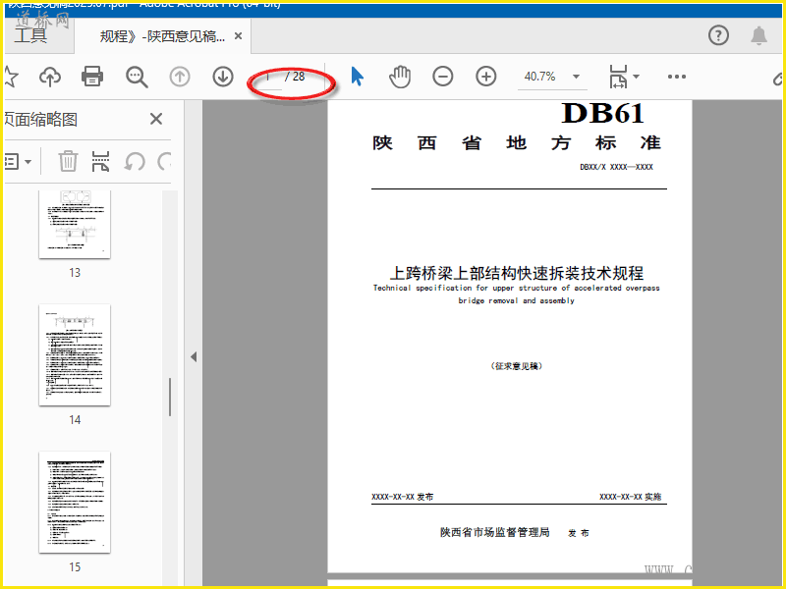
Task: Open the find text magnifier tool
Action: pos(137,77)
